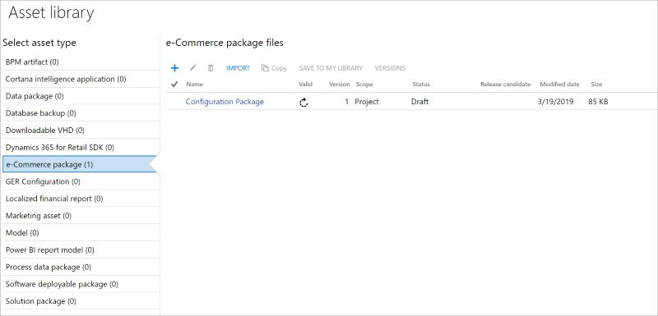Click the Copy toolbar button
The height and width of the screenshot is (316, 658).
click(x=274, y=68)
